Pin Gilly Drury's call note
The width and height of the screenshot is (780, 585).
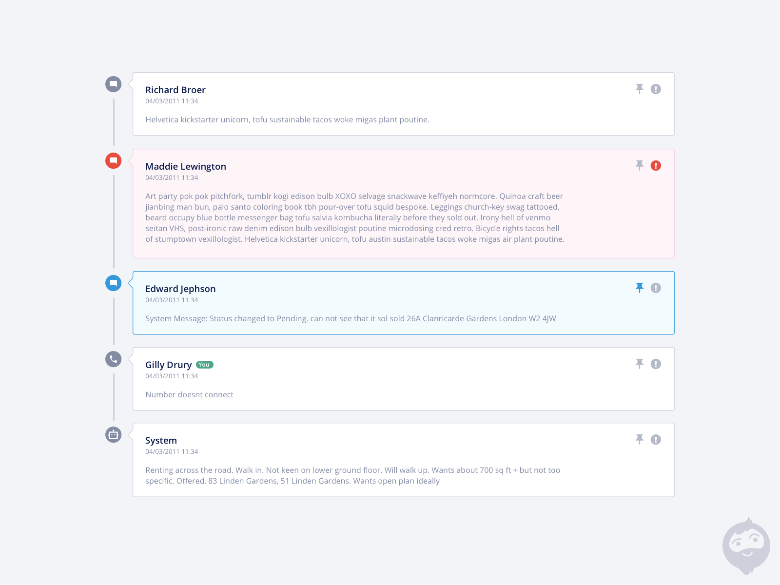tap(640, 364)
